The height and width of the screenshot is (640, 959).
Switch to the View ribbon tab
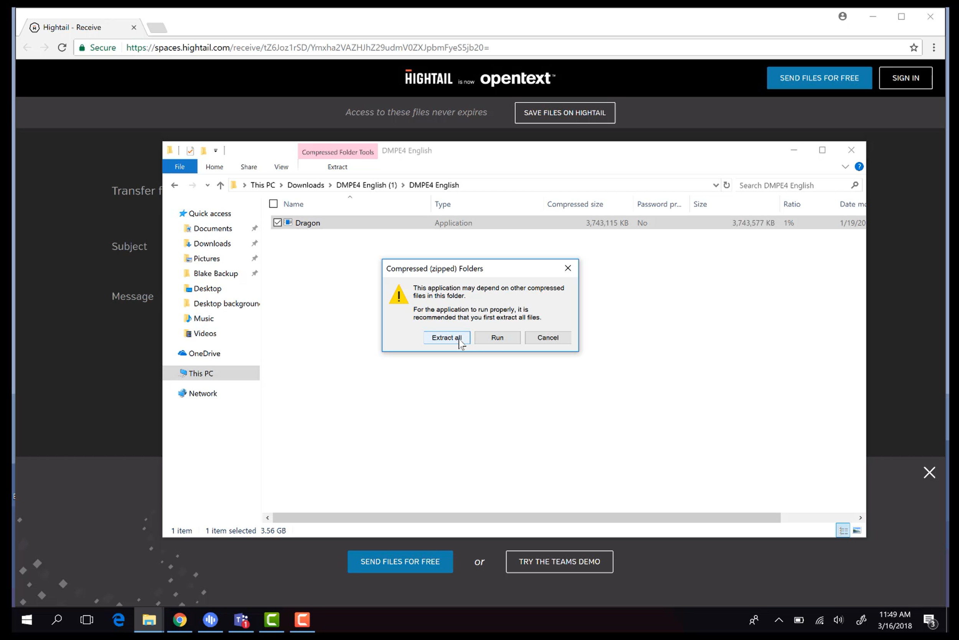281,166
